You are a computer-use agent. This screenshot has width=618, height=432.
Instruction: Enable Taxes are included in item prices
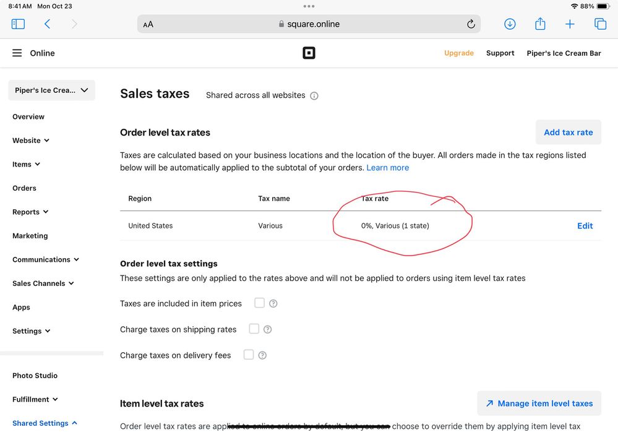[259, 303]
